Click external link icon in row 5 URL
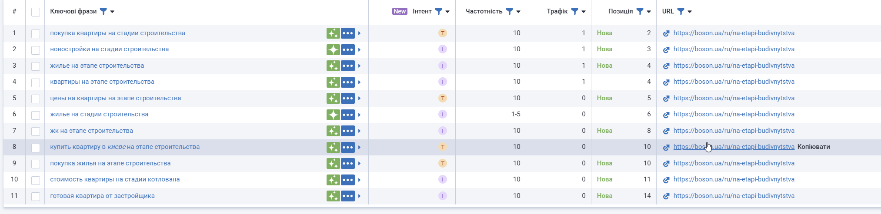Viewport: 881px width, 214px height. 666,99
